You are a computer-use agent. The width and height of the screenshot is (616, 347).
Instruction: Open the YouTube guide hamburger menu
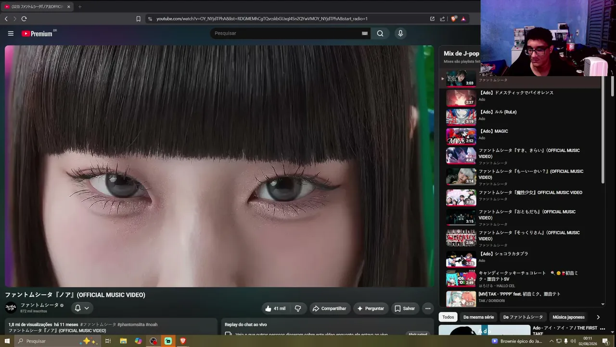pyautogui.click(x=11, y=33)
